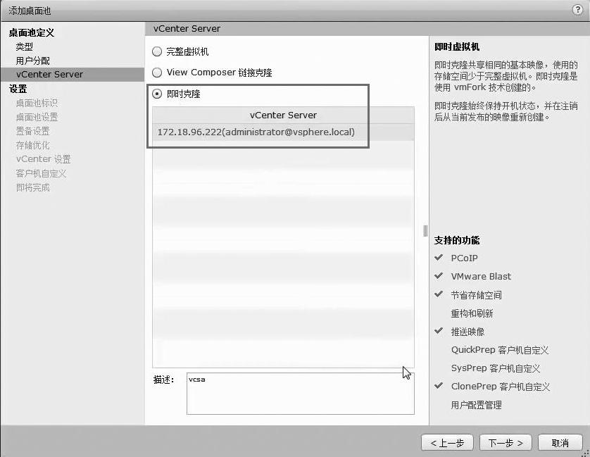
Task: Click the SysPrep 客户机自定义 feature text
Action: point(496,368)
